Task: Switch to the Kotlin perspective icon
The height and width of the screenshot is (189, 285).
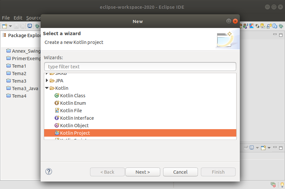Action: pos(252,26)
